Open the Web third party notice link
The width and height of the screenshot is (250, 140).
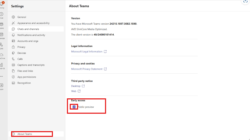click(x=74, y=91)
